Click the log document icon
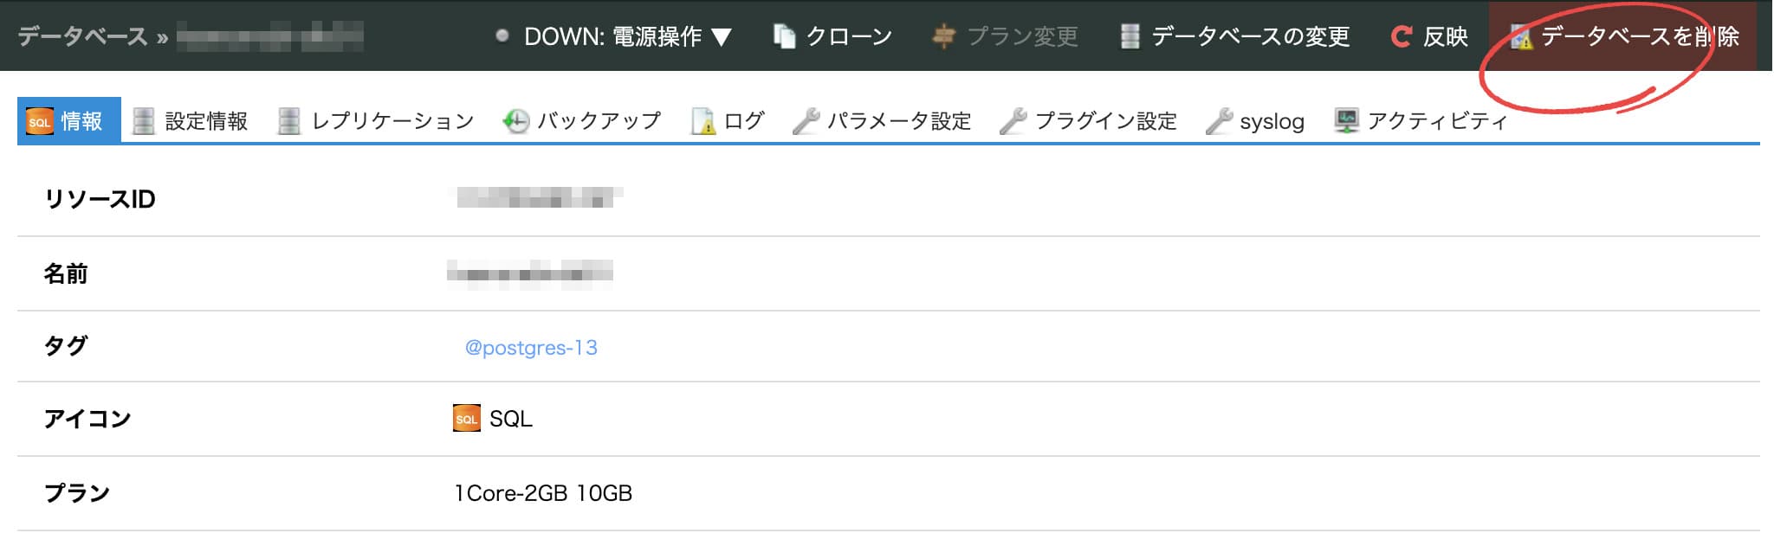This screenshot has height=533, width=1774. tap(702, 121)
